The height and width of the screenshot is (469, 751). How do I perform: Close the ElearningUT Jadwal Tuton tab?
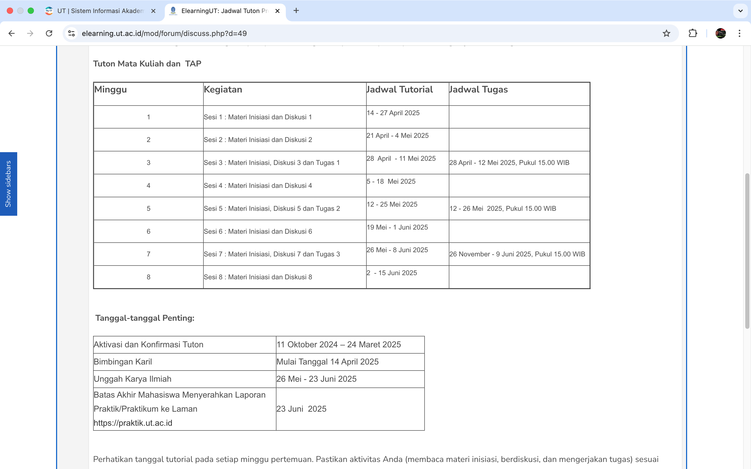pos(277,11)
